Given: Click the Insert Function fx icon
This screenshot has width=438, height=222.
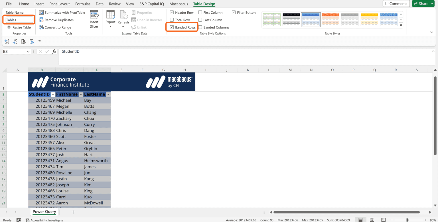Looking at the screenshot, I should point(54,51).
